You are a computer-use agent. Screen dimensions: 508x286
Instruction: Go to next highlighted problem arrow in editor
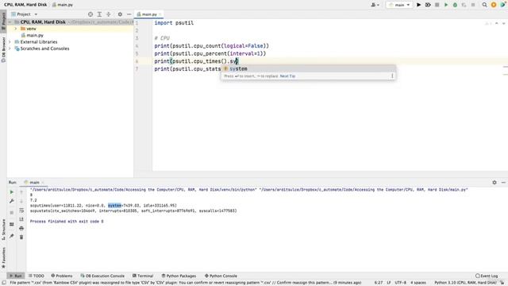point(503,23)
